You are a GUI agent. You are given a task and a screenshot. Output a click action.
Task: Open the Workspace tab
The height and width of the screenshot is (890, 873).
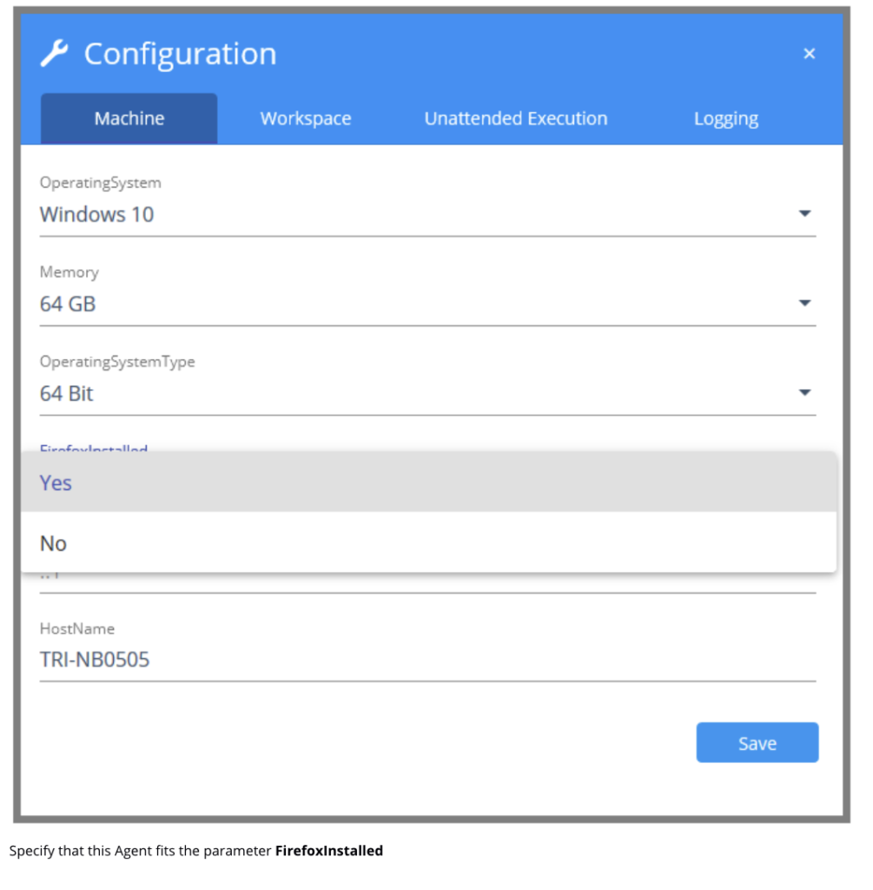306,118
